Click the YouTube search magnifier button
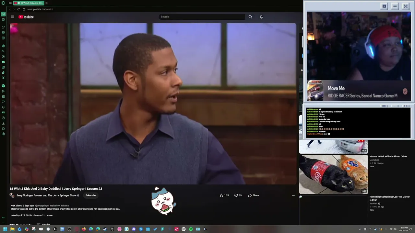This screenshot has width=415, height=233. point(250,17)
